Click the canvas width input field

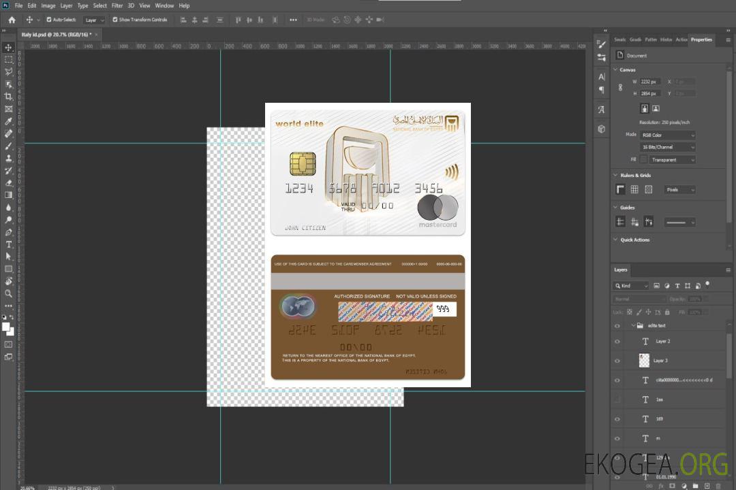(650, 82)
